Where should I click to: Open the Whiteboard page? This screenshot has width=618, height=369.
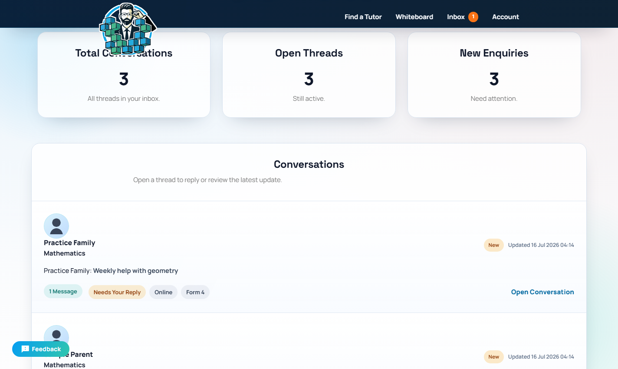[x=414, y=17]
